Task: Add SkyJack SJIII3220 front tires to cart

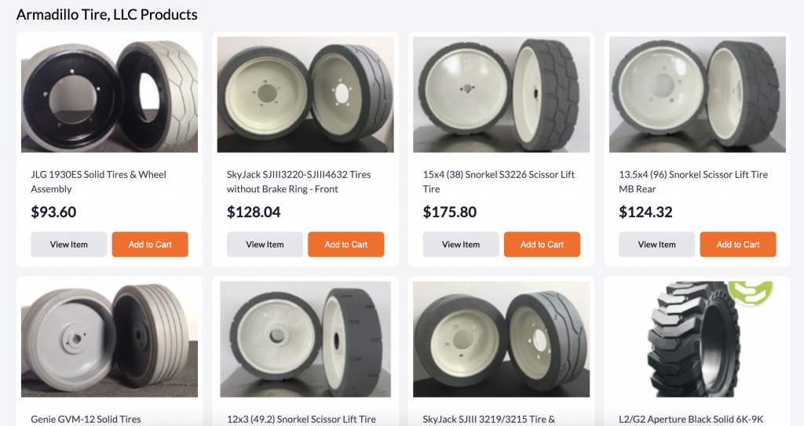Action: coord(345,245)
